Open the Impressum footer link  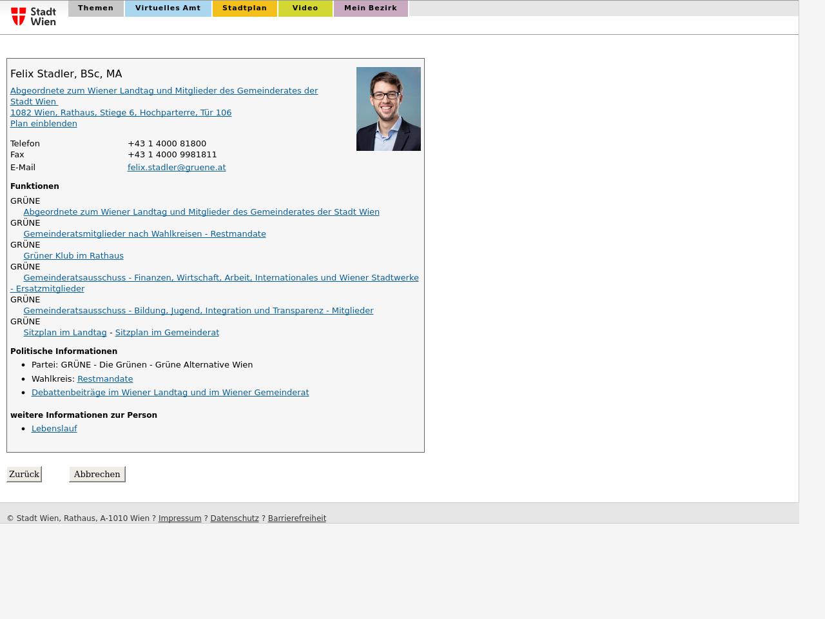(180, 518)
